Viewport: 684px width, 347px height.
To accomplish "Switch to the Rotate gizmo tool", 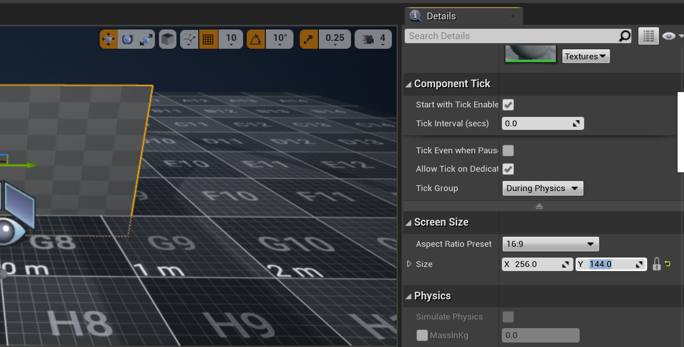I will tap(127, 39).
